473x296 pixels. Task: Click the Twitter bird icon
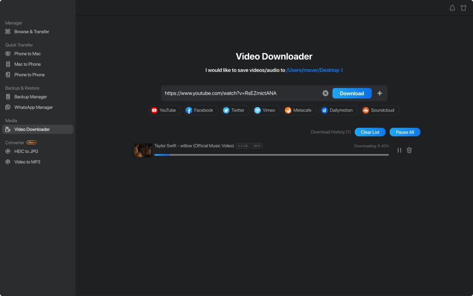pos(226,110)
